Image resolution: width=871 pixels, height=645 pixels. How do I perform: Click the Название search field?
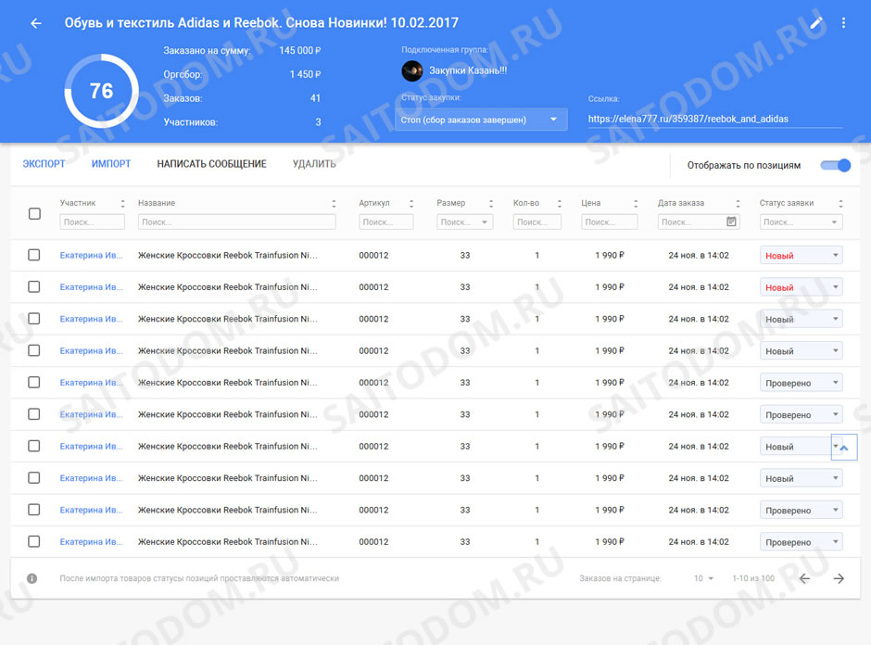236,221
